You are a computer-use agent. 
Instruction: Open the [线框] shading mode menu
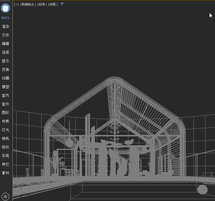tap(53, 4)
